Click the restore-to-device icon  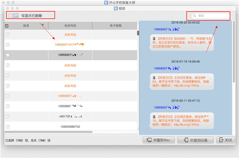point(186,140)
